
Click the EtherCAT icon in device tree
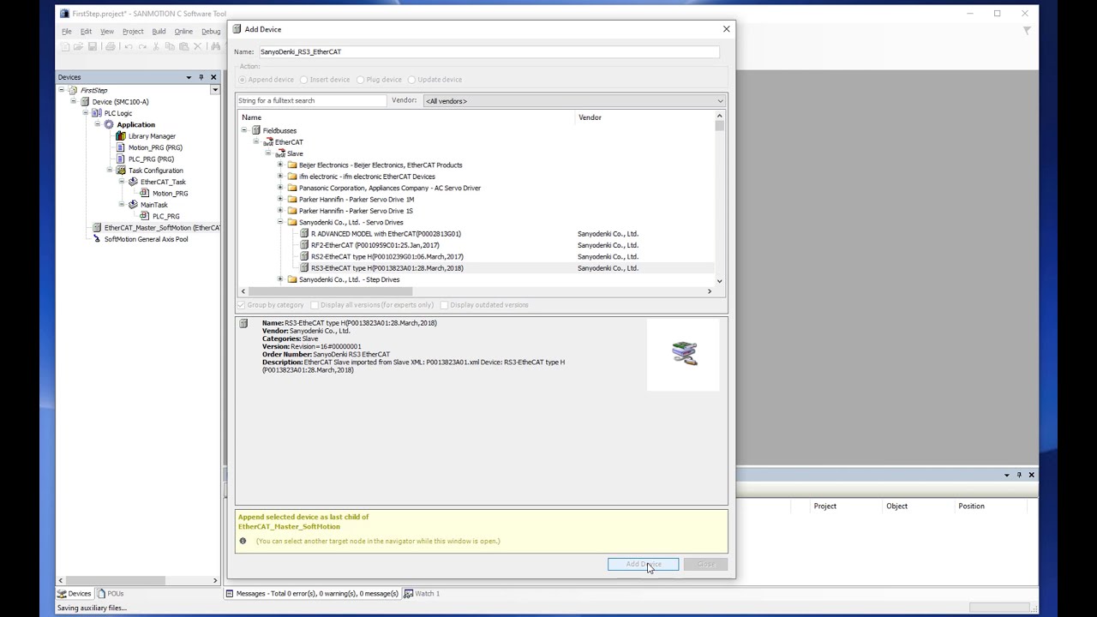click(268, 141)
